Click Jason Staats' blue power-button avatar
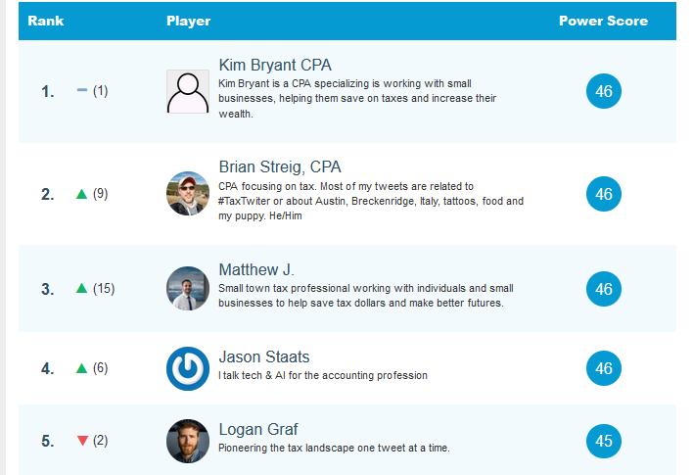 [x=188, y=368]
